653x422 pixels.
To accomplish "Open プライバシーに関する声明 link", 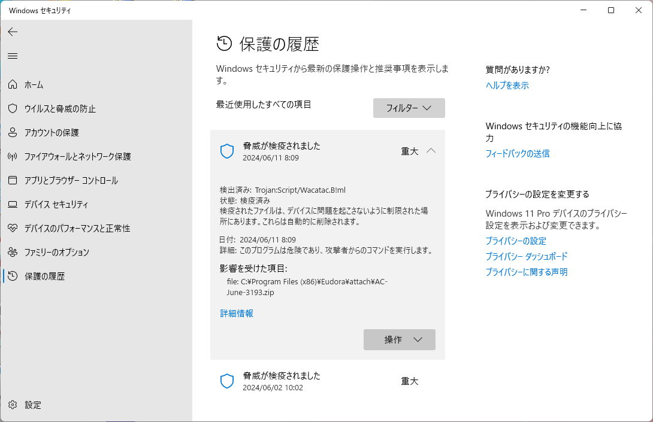I will (x=527, y=272).
